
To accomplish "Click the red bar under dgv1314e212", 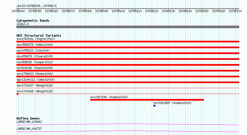I will point(128,82).
